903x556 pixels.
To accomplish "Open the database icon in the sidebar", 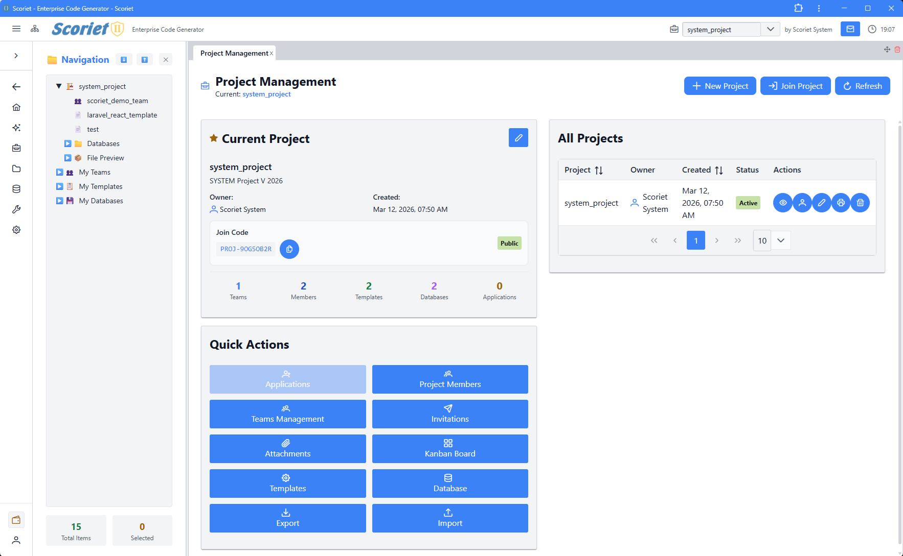I will [x=16, y=189].
